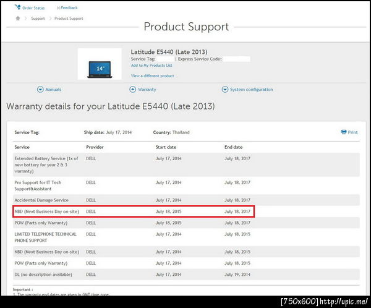The height and width of the screenshot is (308, 371).
Task: Open Support breadcrumb link
Action: pos(38,19)
